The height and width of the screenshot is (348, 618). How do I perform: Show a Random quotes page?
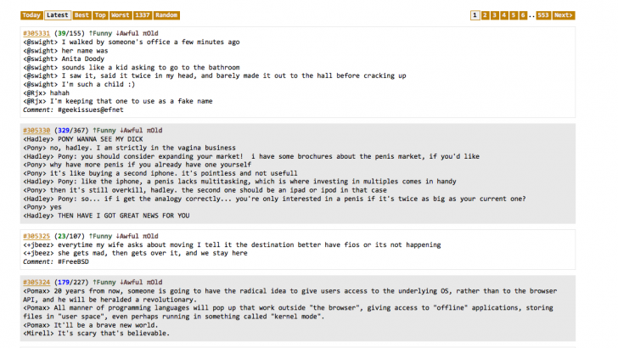click(166, 15)
